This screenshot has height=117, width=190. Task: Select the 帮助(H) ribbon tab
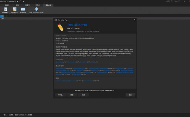(x=48, y=5)
